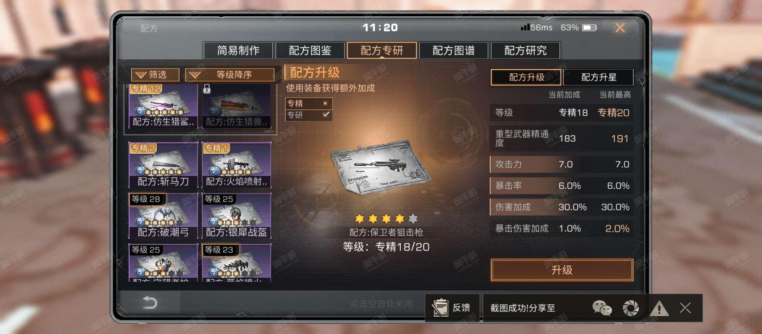Toggle the 专精 checkbox
The height and width of the screenshot is (334, 762).
(x=325, y=103)
